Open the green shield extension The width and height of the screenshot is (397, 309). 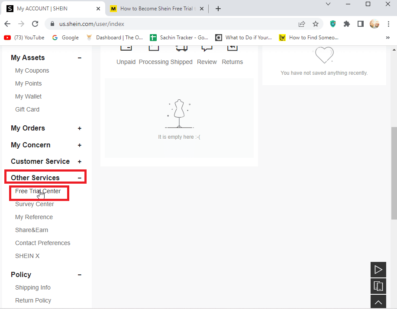(x=333, y=24)
